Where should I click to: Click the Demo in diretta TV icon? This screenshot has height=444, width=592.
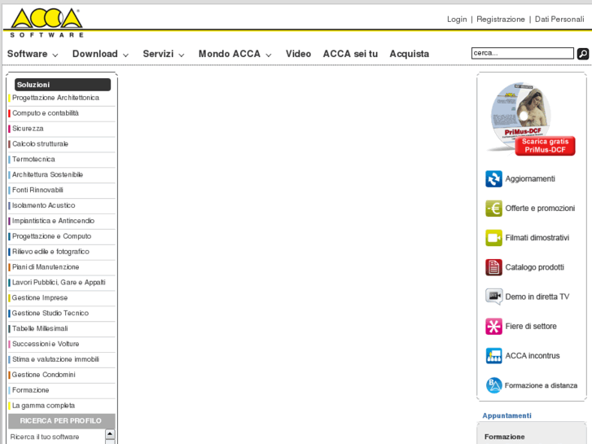pyautogui.click(x=493, y=297)
